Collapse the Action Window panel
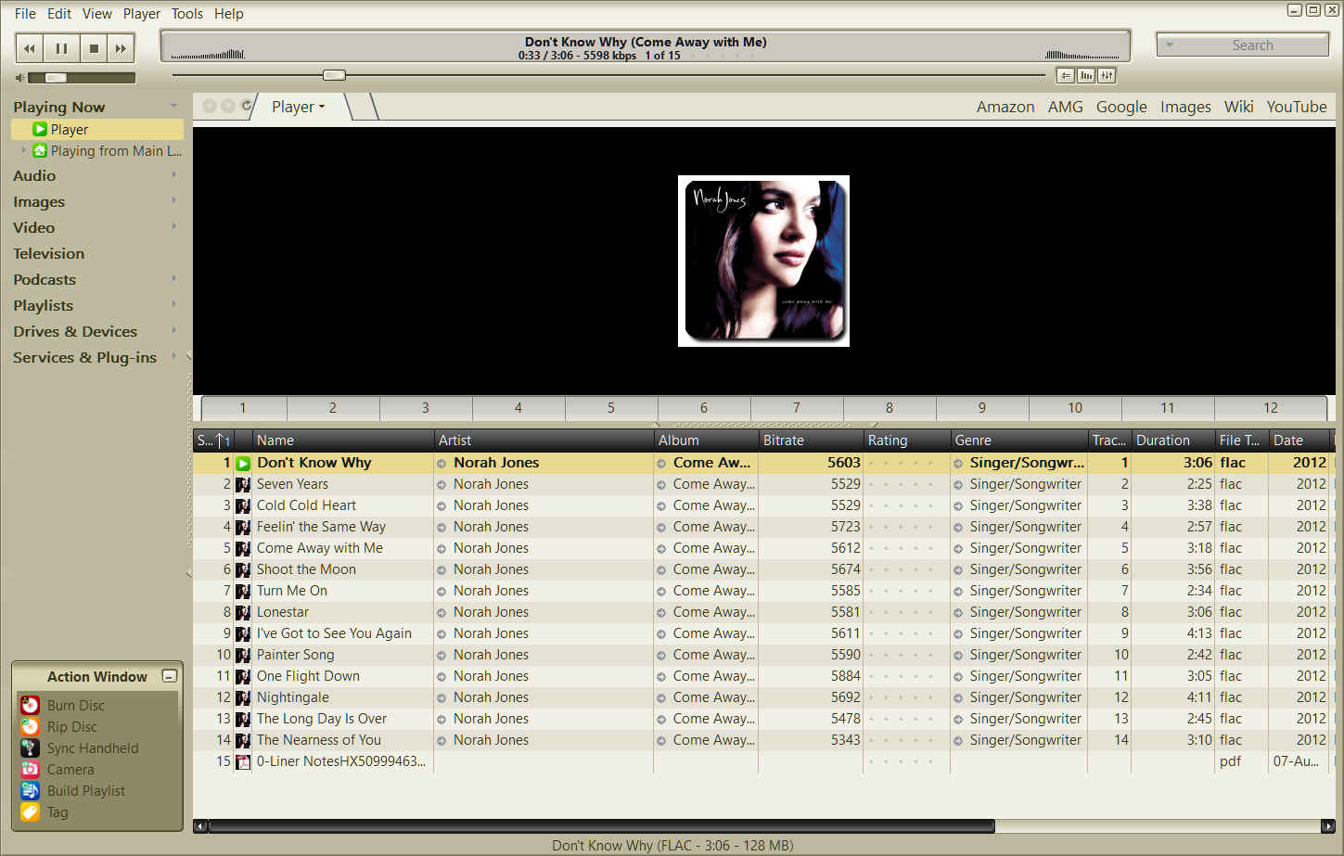1344x856 pixels. coord(169,677)
